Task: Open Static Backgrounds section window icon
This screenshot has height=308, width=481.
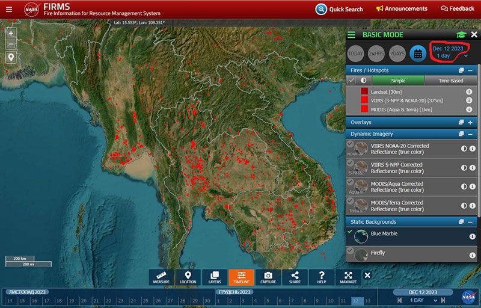Action: coord(461,221)
